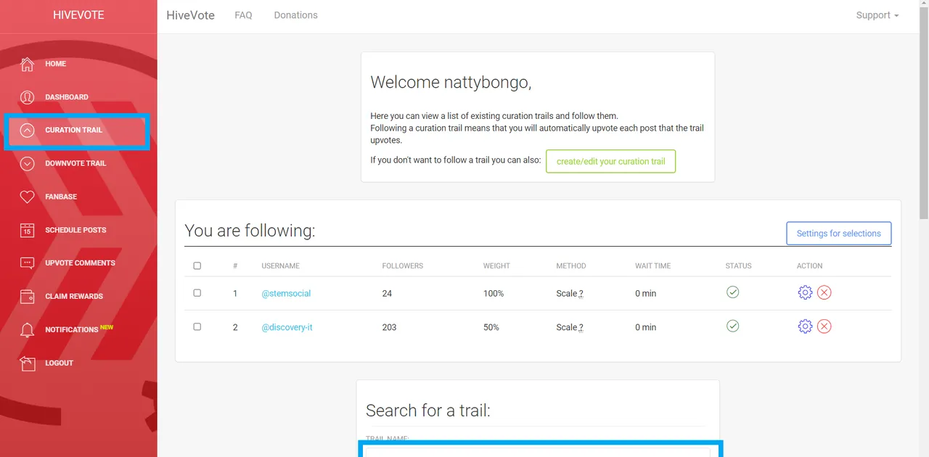Open the @stemsocial profile link
This screenshot has height=457, width=929.
pyautogui.click(x=286, y=294)
